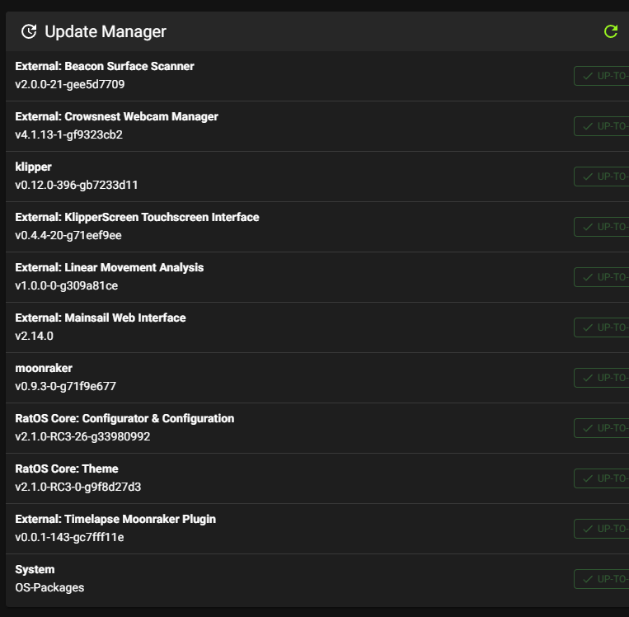Image resolution: width=629 pixels, height=617 pixels.
Task: Open version link v2.0.0-21-gee5d7709
Action: [x=70, y=84]
